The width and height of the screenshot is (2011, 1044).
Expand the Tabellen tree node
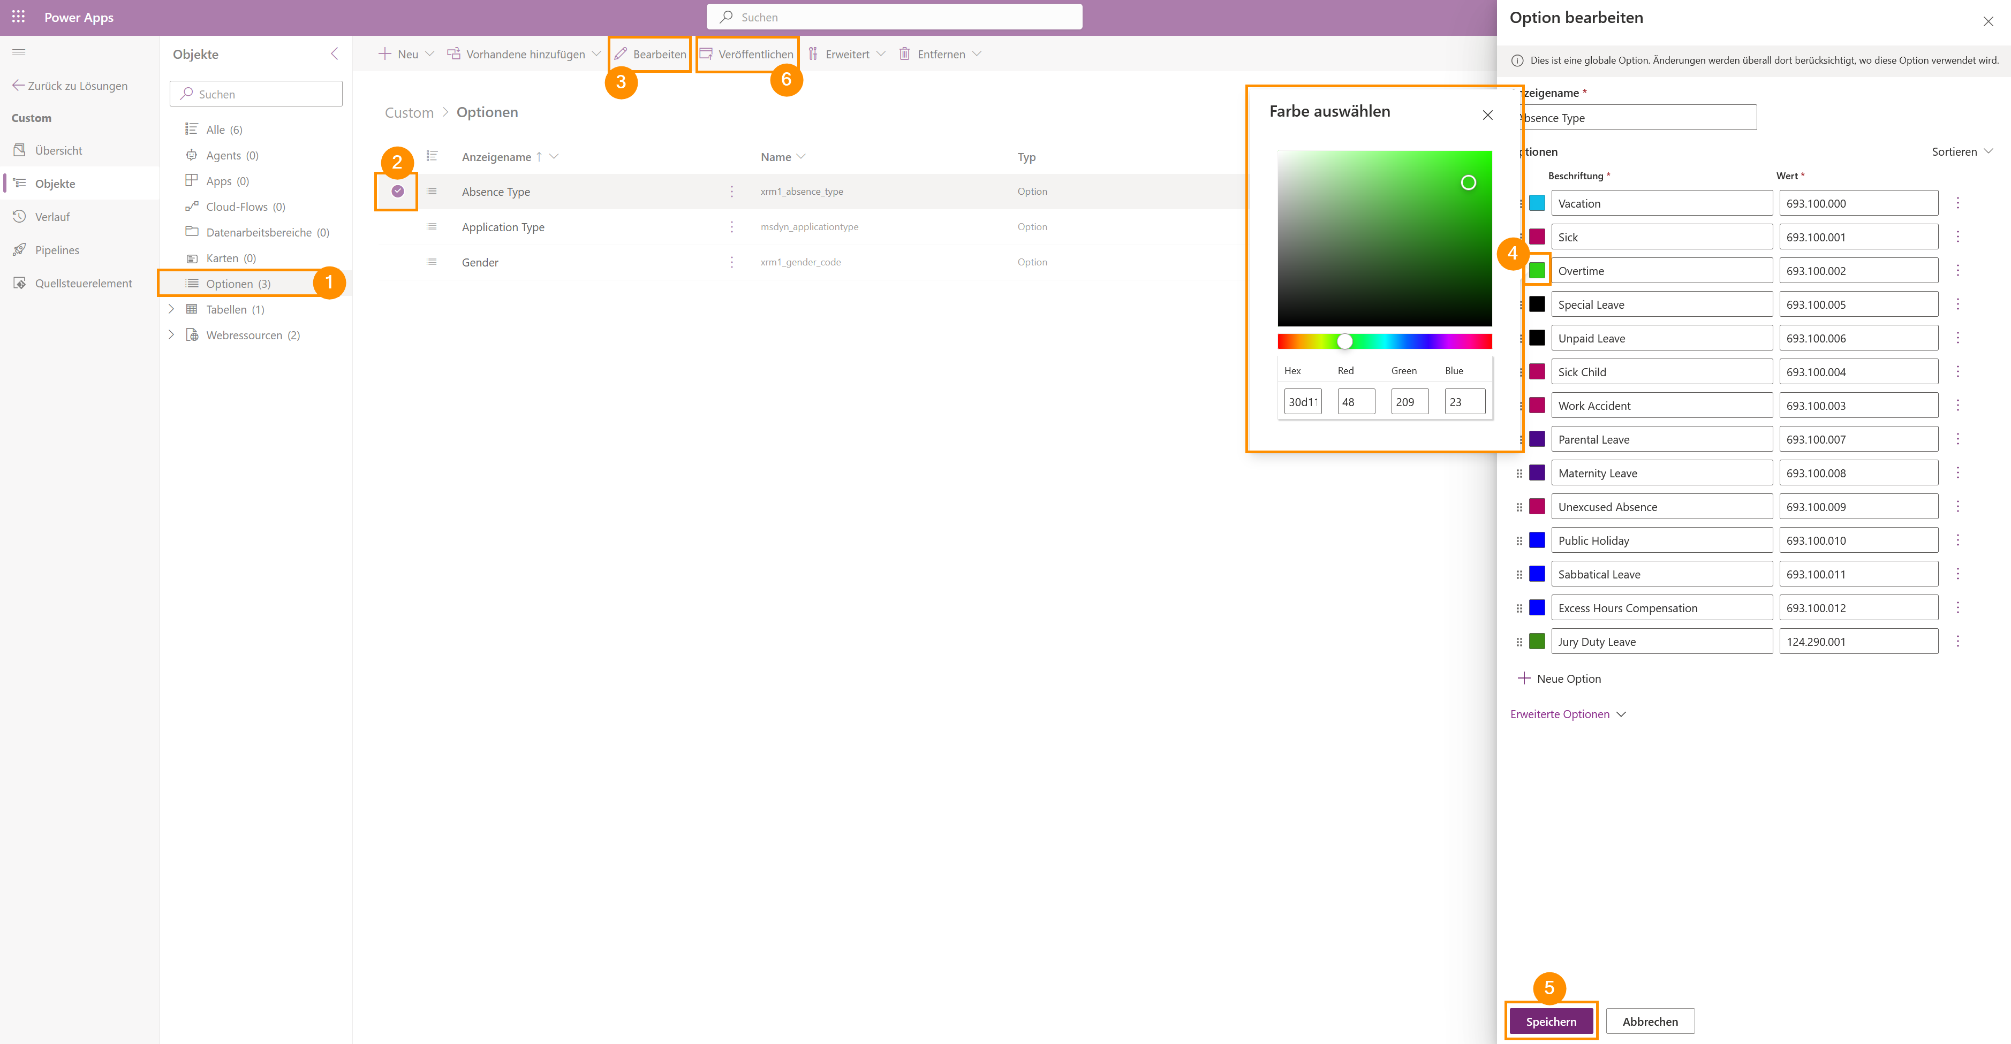click(x=171, y=309)
